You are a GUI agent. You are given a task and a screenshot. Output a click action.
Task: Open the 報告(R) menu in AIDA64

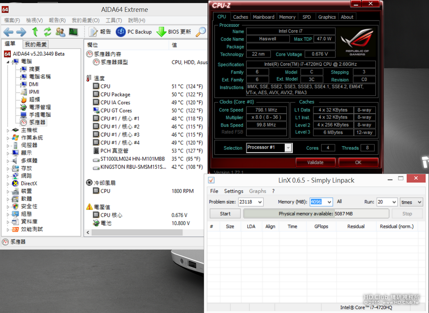click(x=57, y=20)
